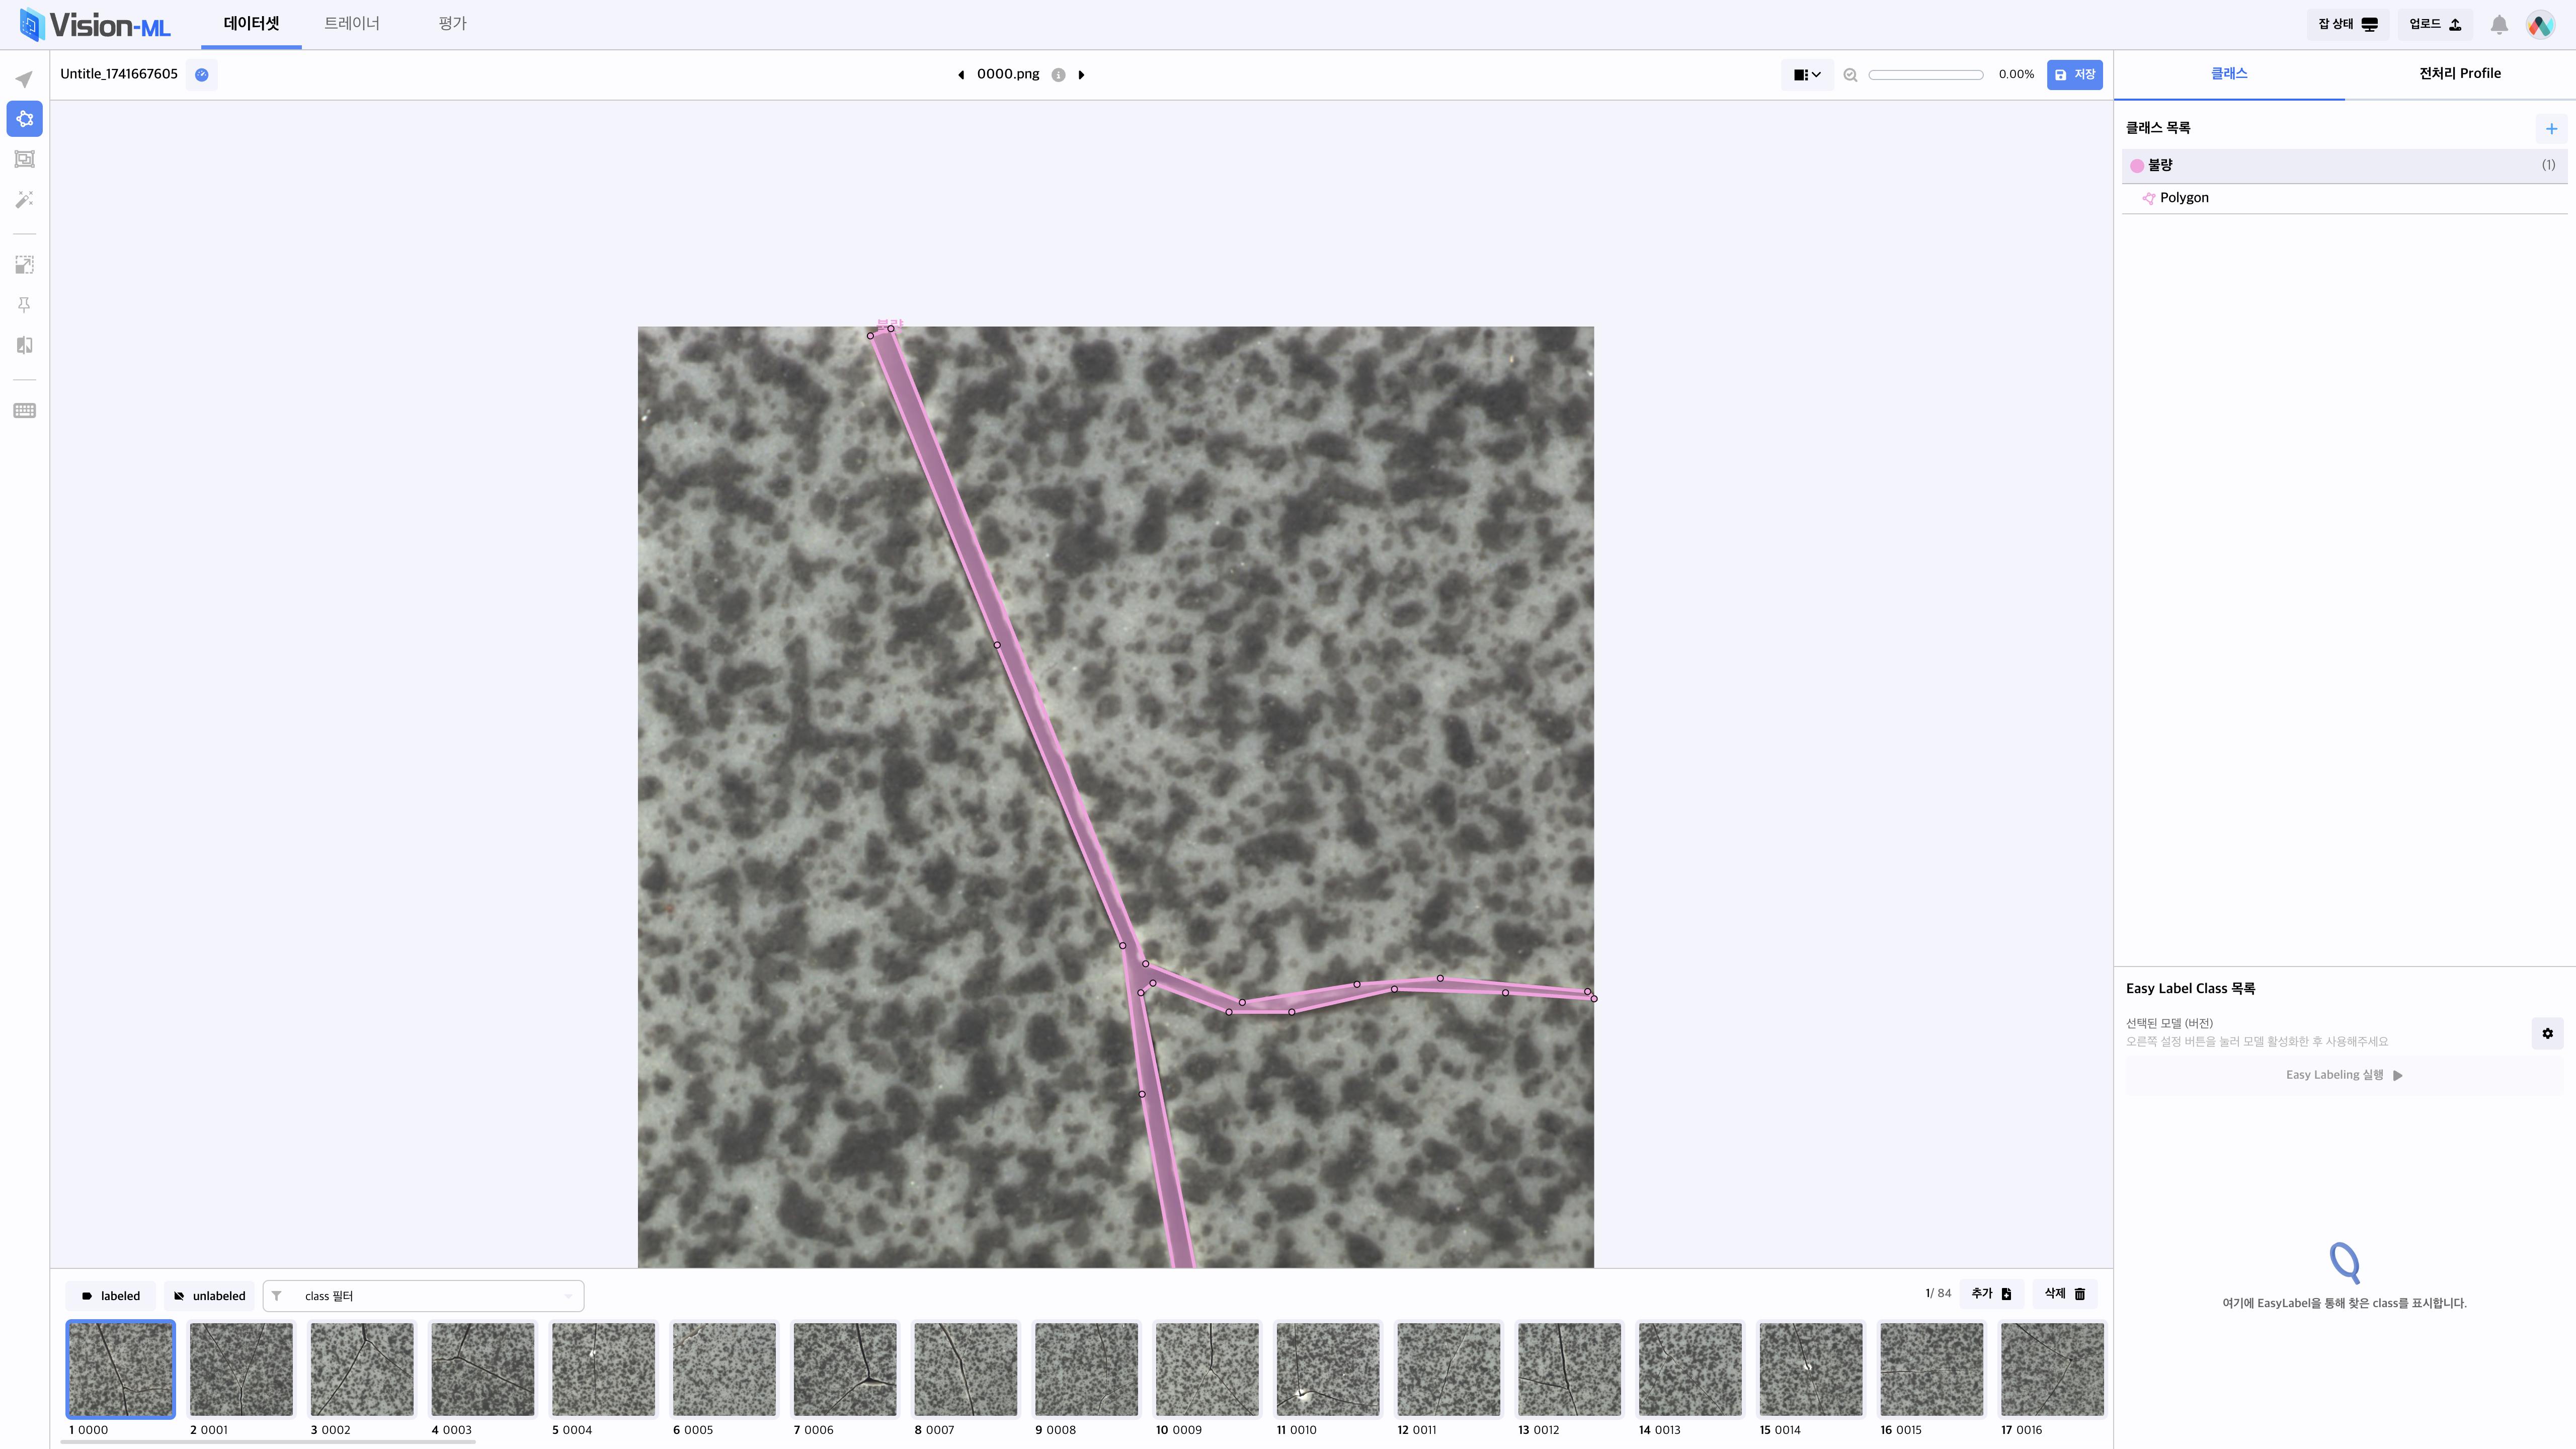Select thumbnail 17 0016

point(2053,1369)
